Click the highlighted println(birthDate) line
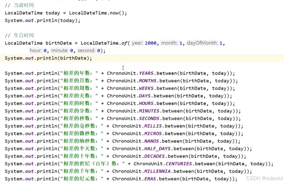Image resolution: width=284 pixels, height=183 pixels. (x=48, y=58)
